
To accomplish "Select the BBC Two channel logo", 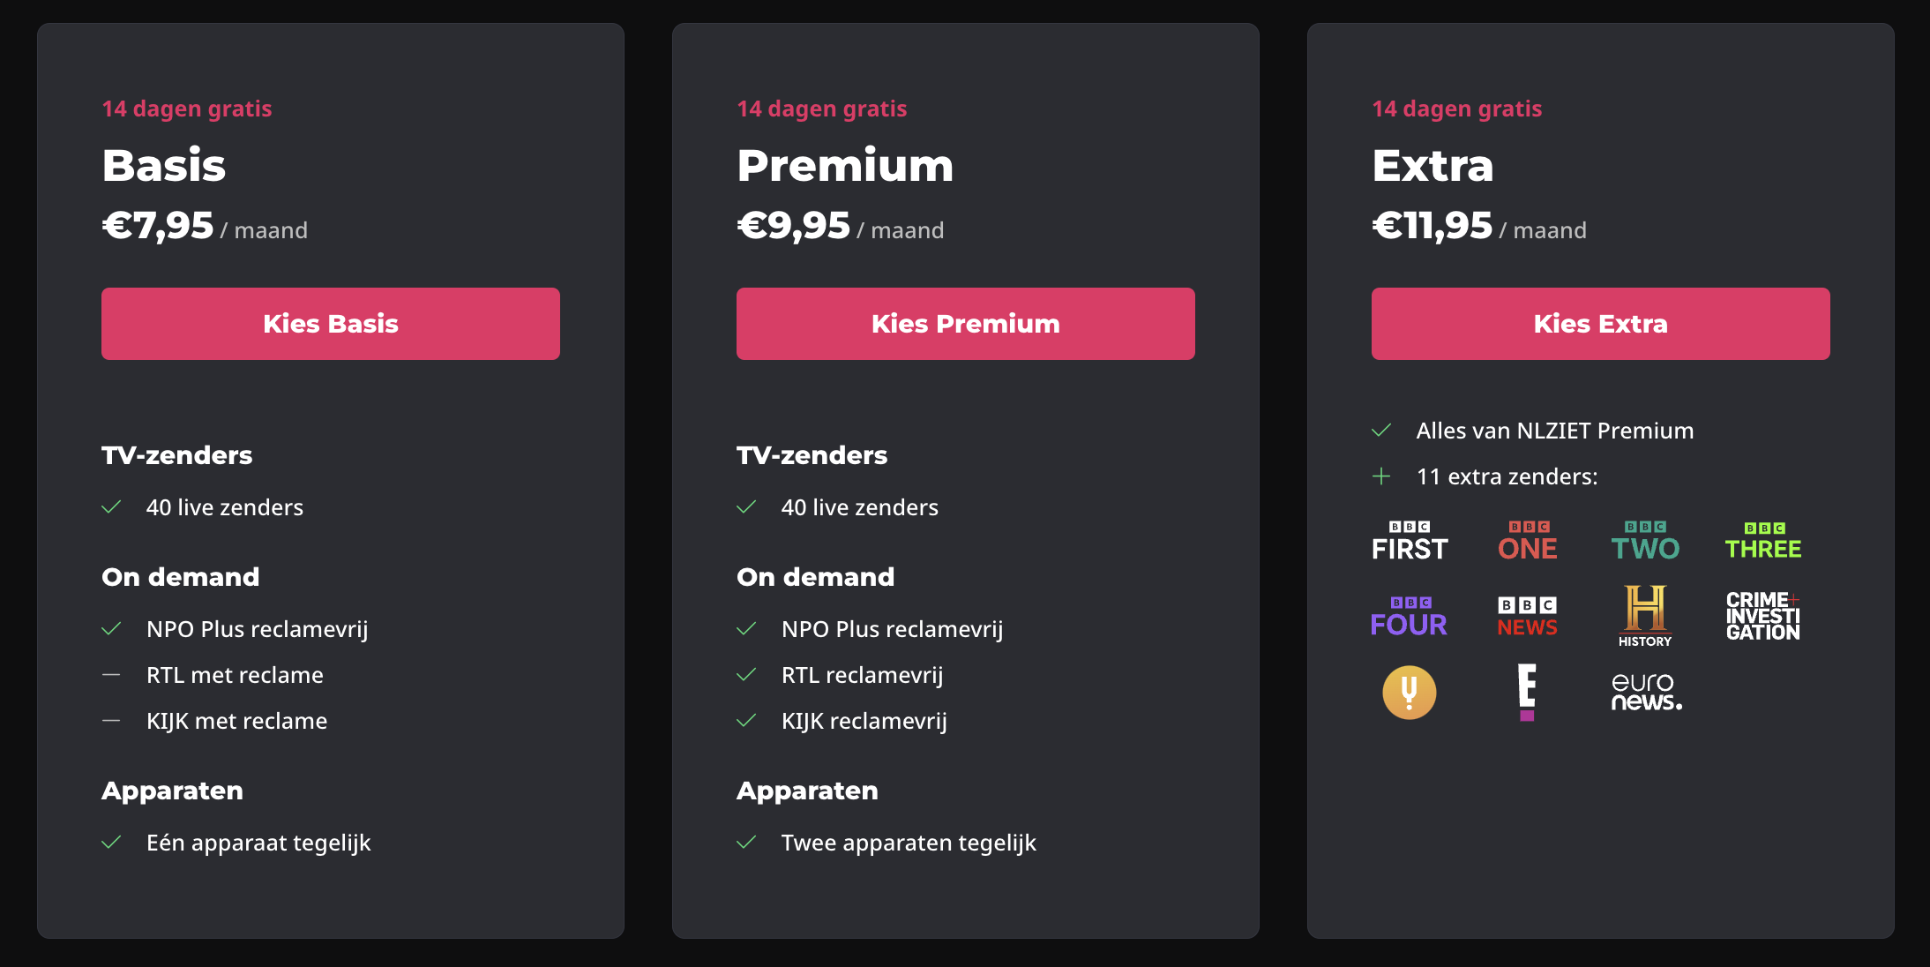I will click(x=1645, y=542).
